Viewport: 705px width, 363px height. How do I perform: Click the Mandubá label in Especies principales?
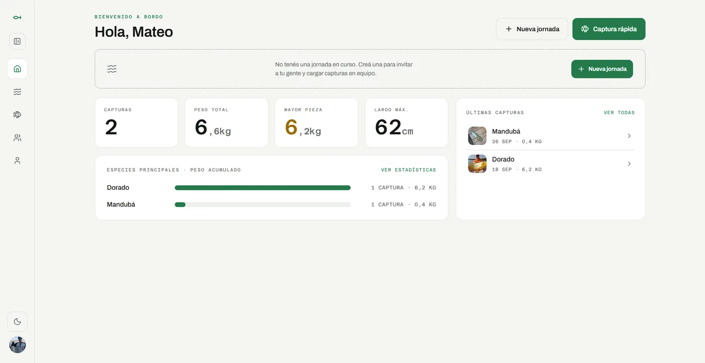pos(121,205)
